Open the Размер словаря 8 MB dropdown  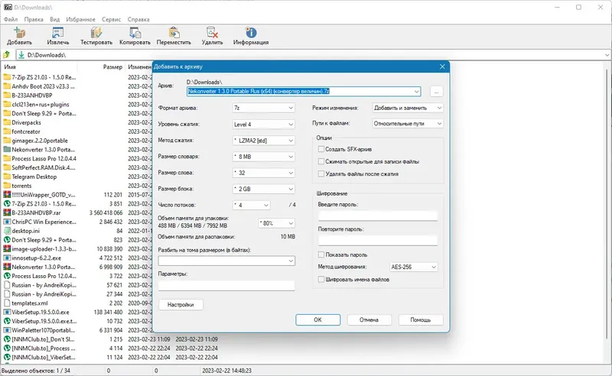(x=263, y=157)
